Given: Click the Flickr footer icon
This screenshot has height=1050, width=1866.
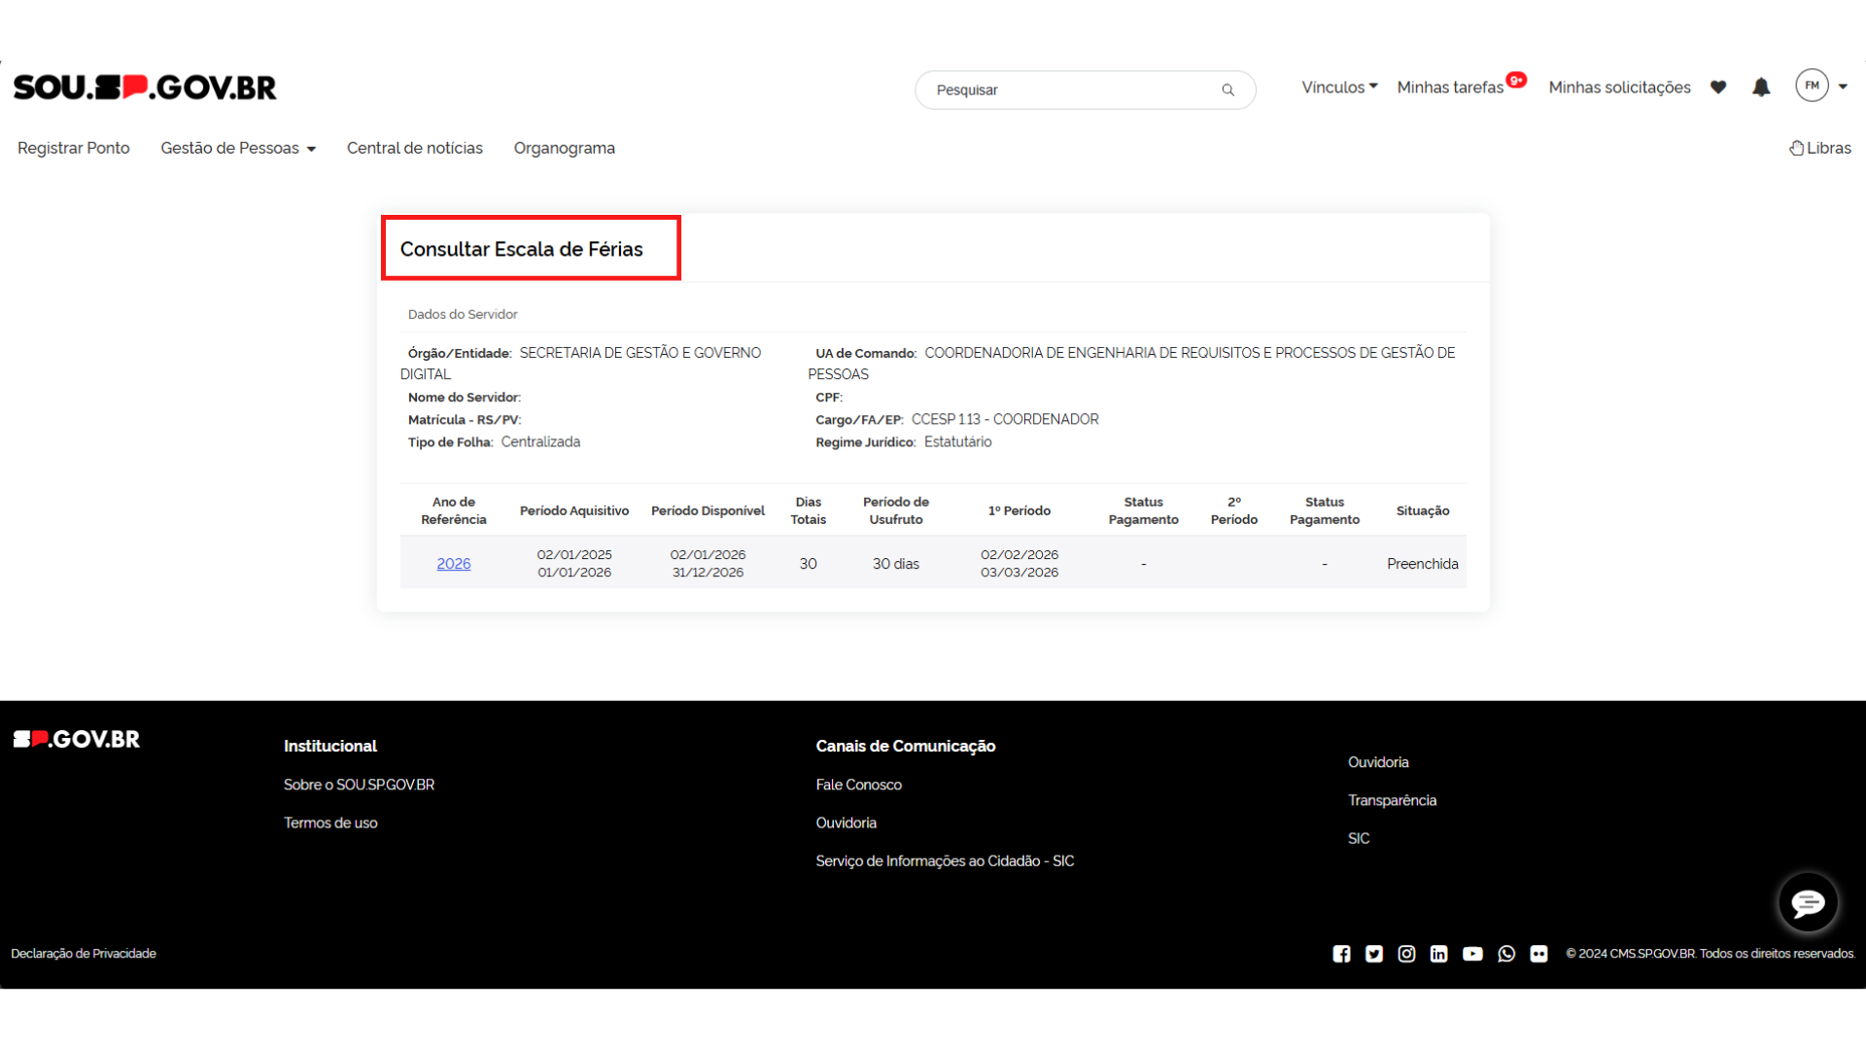Looking at the screenshot, I should tap(1538, 954).
